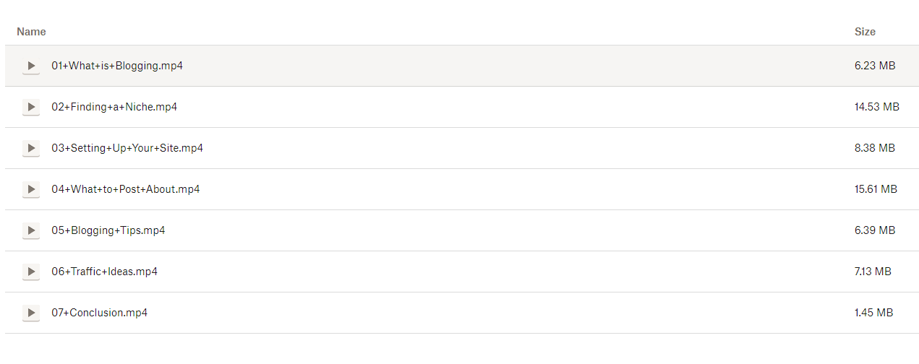Play icon next to 06 Traffic Ideas

click(x=31, y=272)
